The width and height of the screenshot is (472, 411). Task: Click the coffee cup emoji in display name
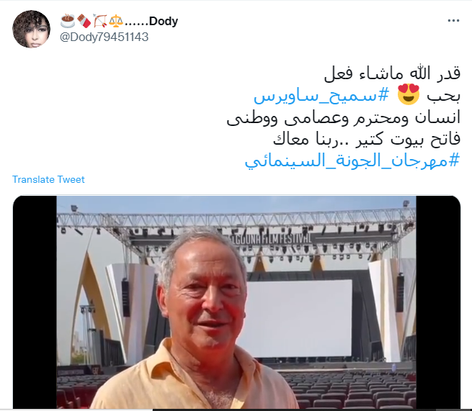pyautogui.click(x=68, y=21)
